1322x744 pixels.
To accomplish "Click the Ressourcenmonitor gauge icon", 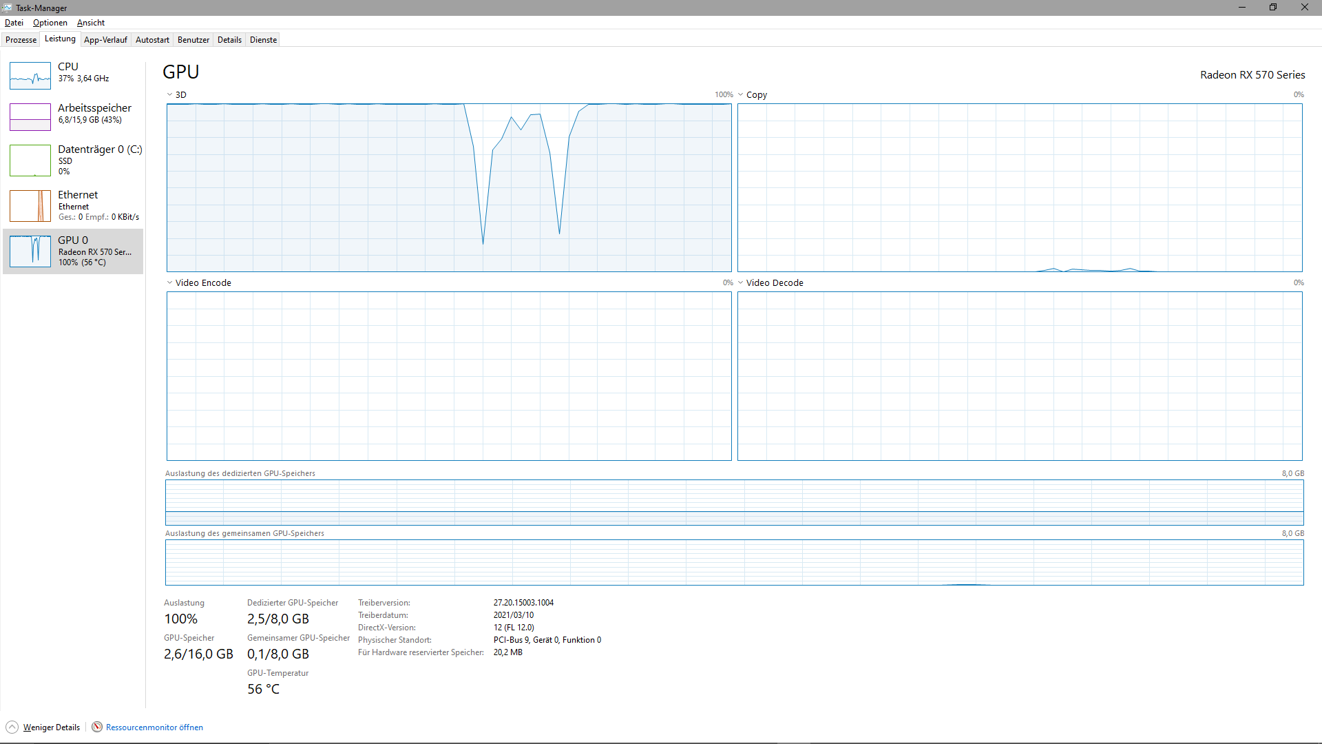I will (97, 727).
